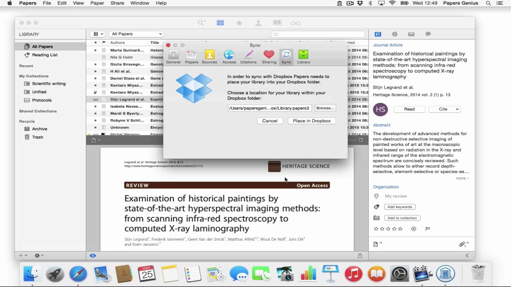The height and width of the screenshot is (287, 511).
Task: Click the search-plus toolbar icon
Action: point(202,23)
